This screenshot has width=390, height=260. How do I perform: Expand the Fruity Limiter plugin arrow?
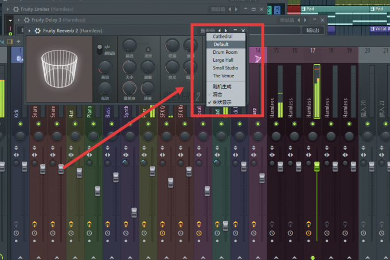click(8, 9)
